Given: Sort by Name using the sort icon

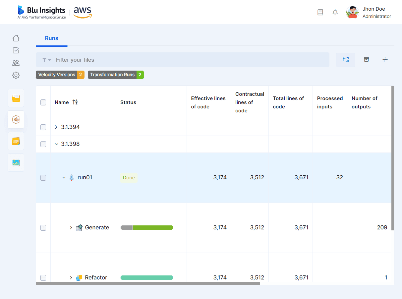Looking at the screenshot, I should 75,102.
